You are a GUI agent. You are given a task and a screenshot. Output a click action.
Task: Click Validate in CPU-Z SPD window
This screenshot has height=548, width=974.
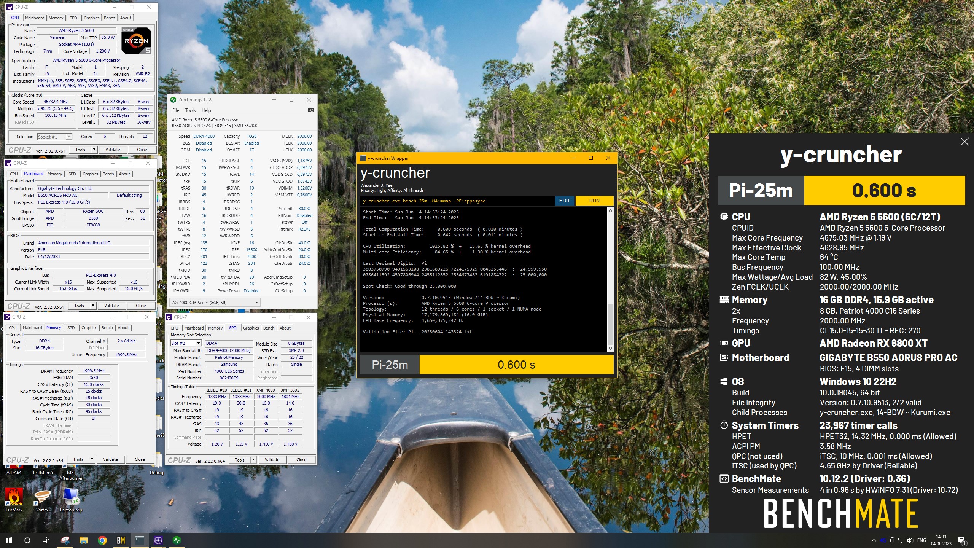272,460
